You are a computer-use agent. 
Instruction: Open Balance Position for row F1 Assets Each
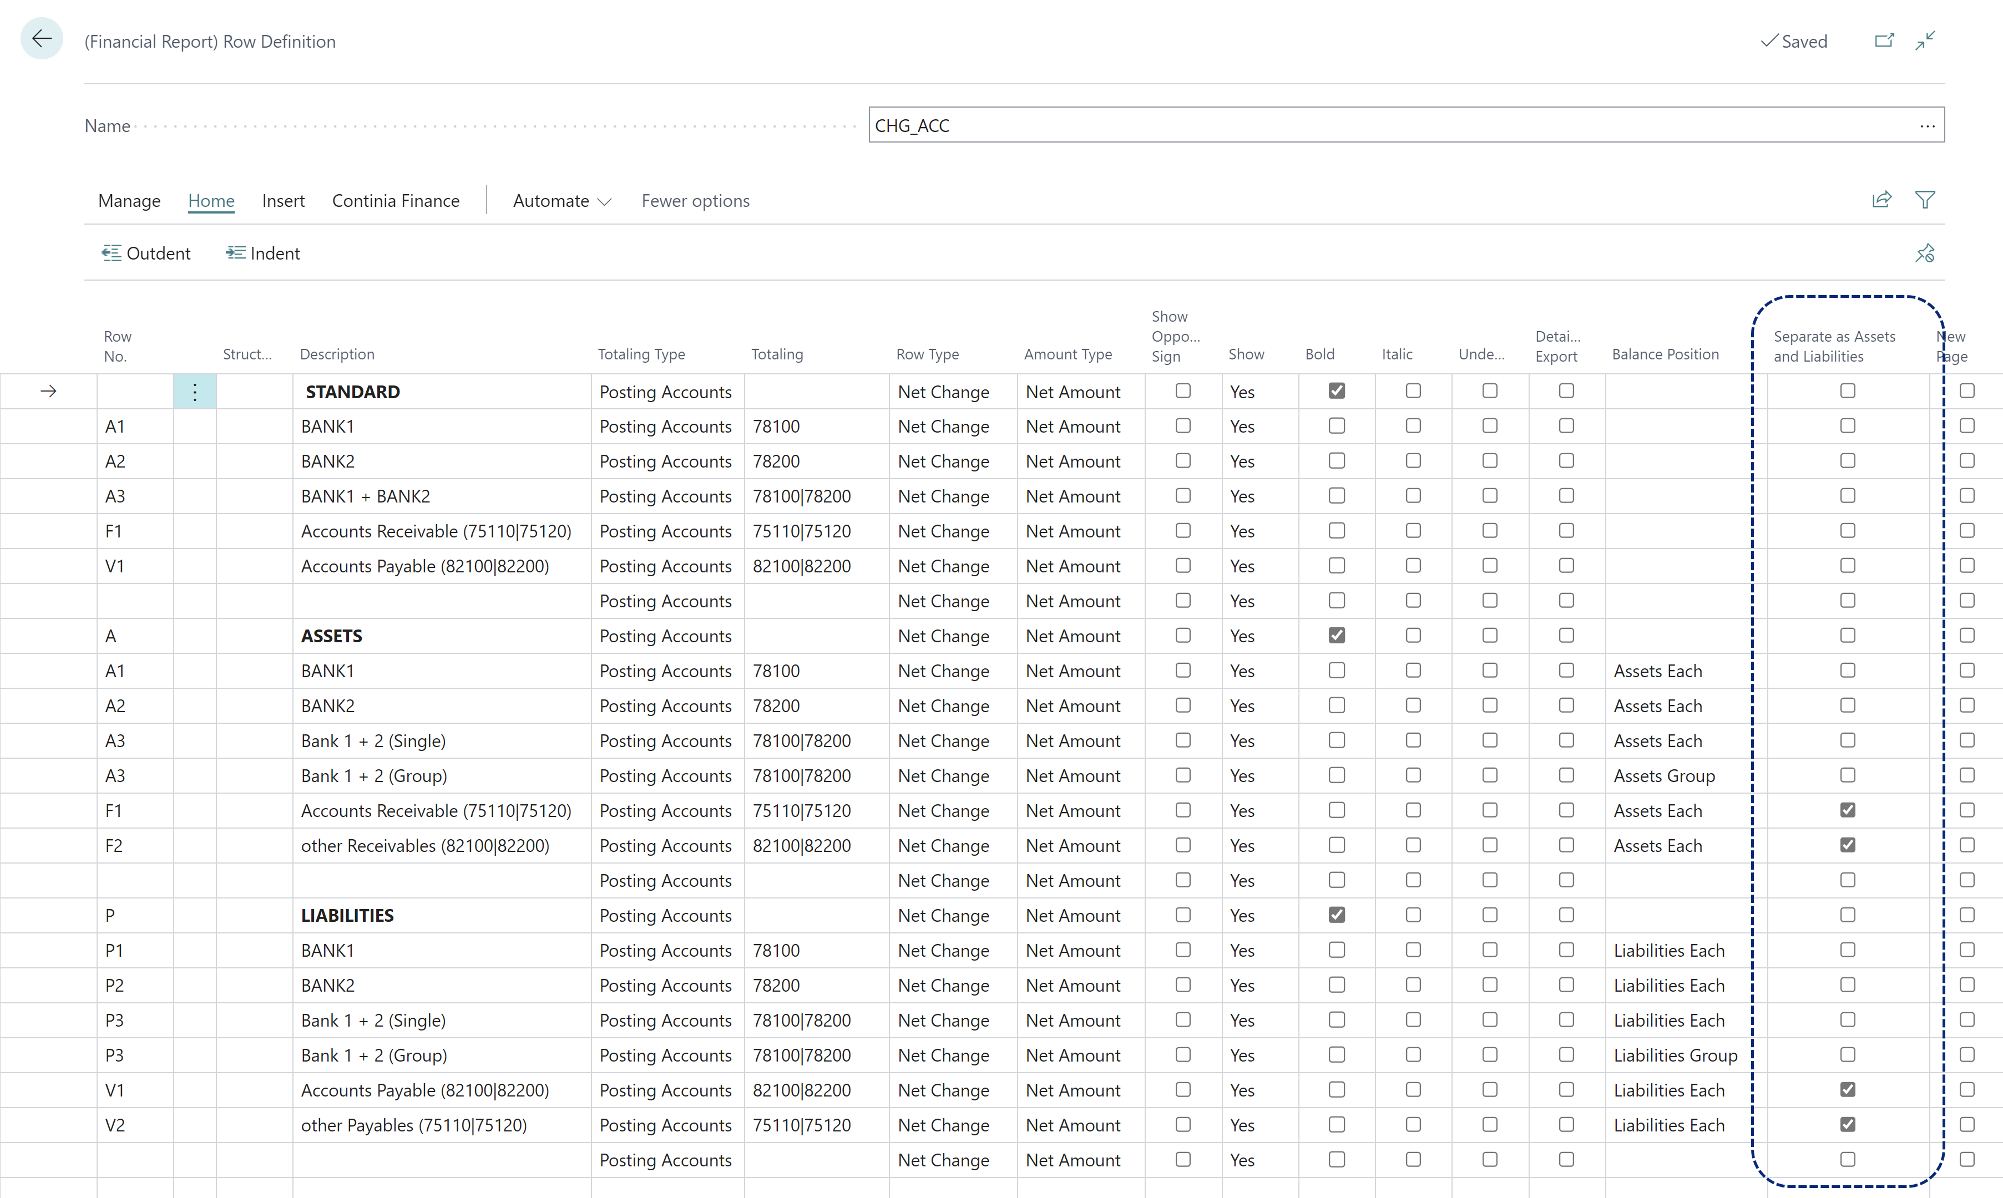pyautogui.click(x=1686, y=810)
